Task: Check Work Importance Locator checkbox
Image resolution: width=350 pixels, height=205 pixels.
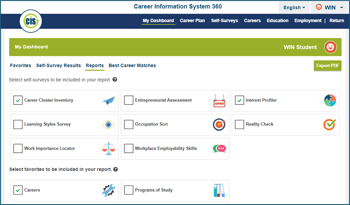Action: click(x=18, y=149)
